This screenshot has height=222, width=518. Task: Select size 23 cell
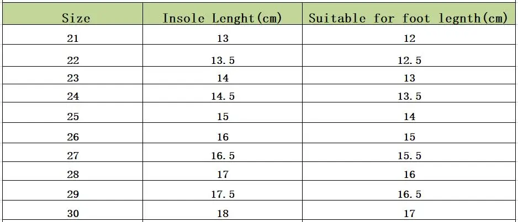[x=73, y=78]
